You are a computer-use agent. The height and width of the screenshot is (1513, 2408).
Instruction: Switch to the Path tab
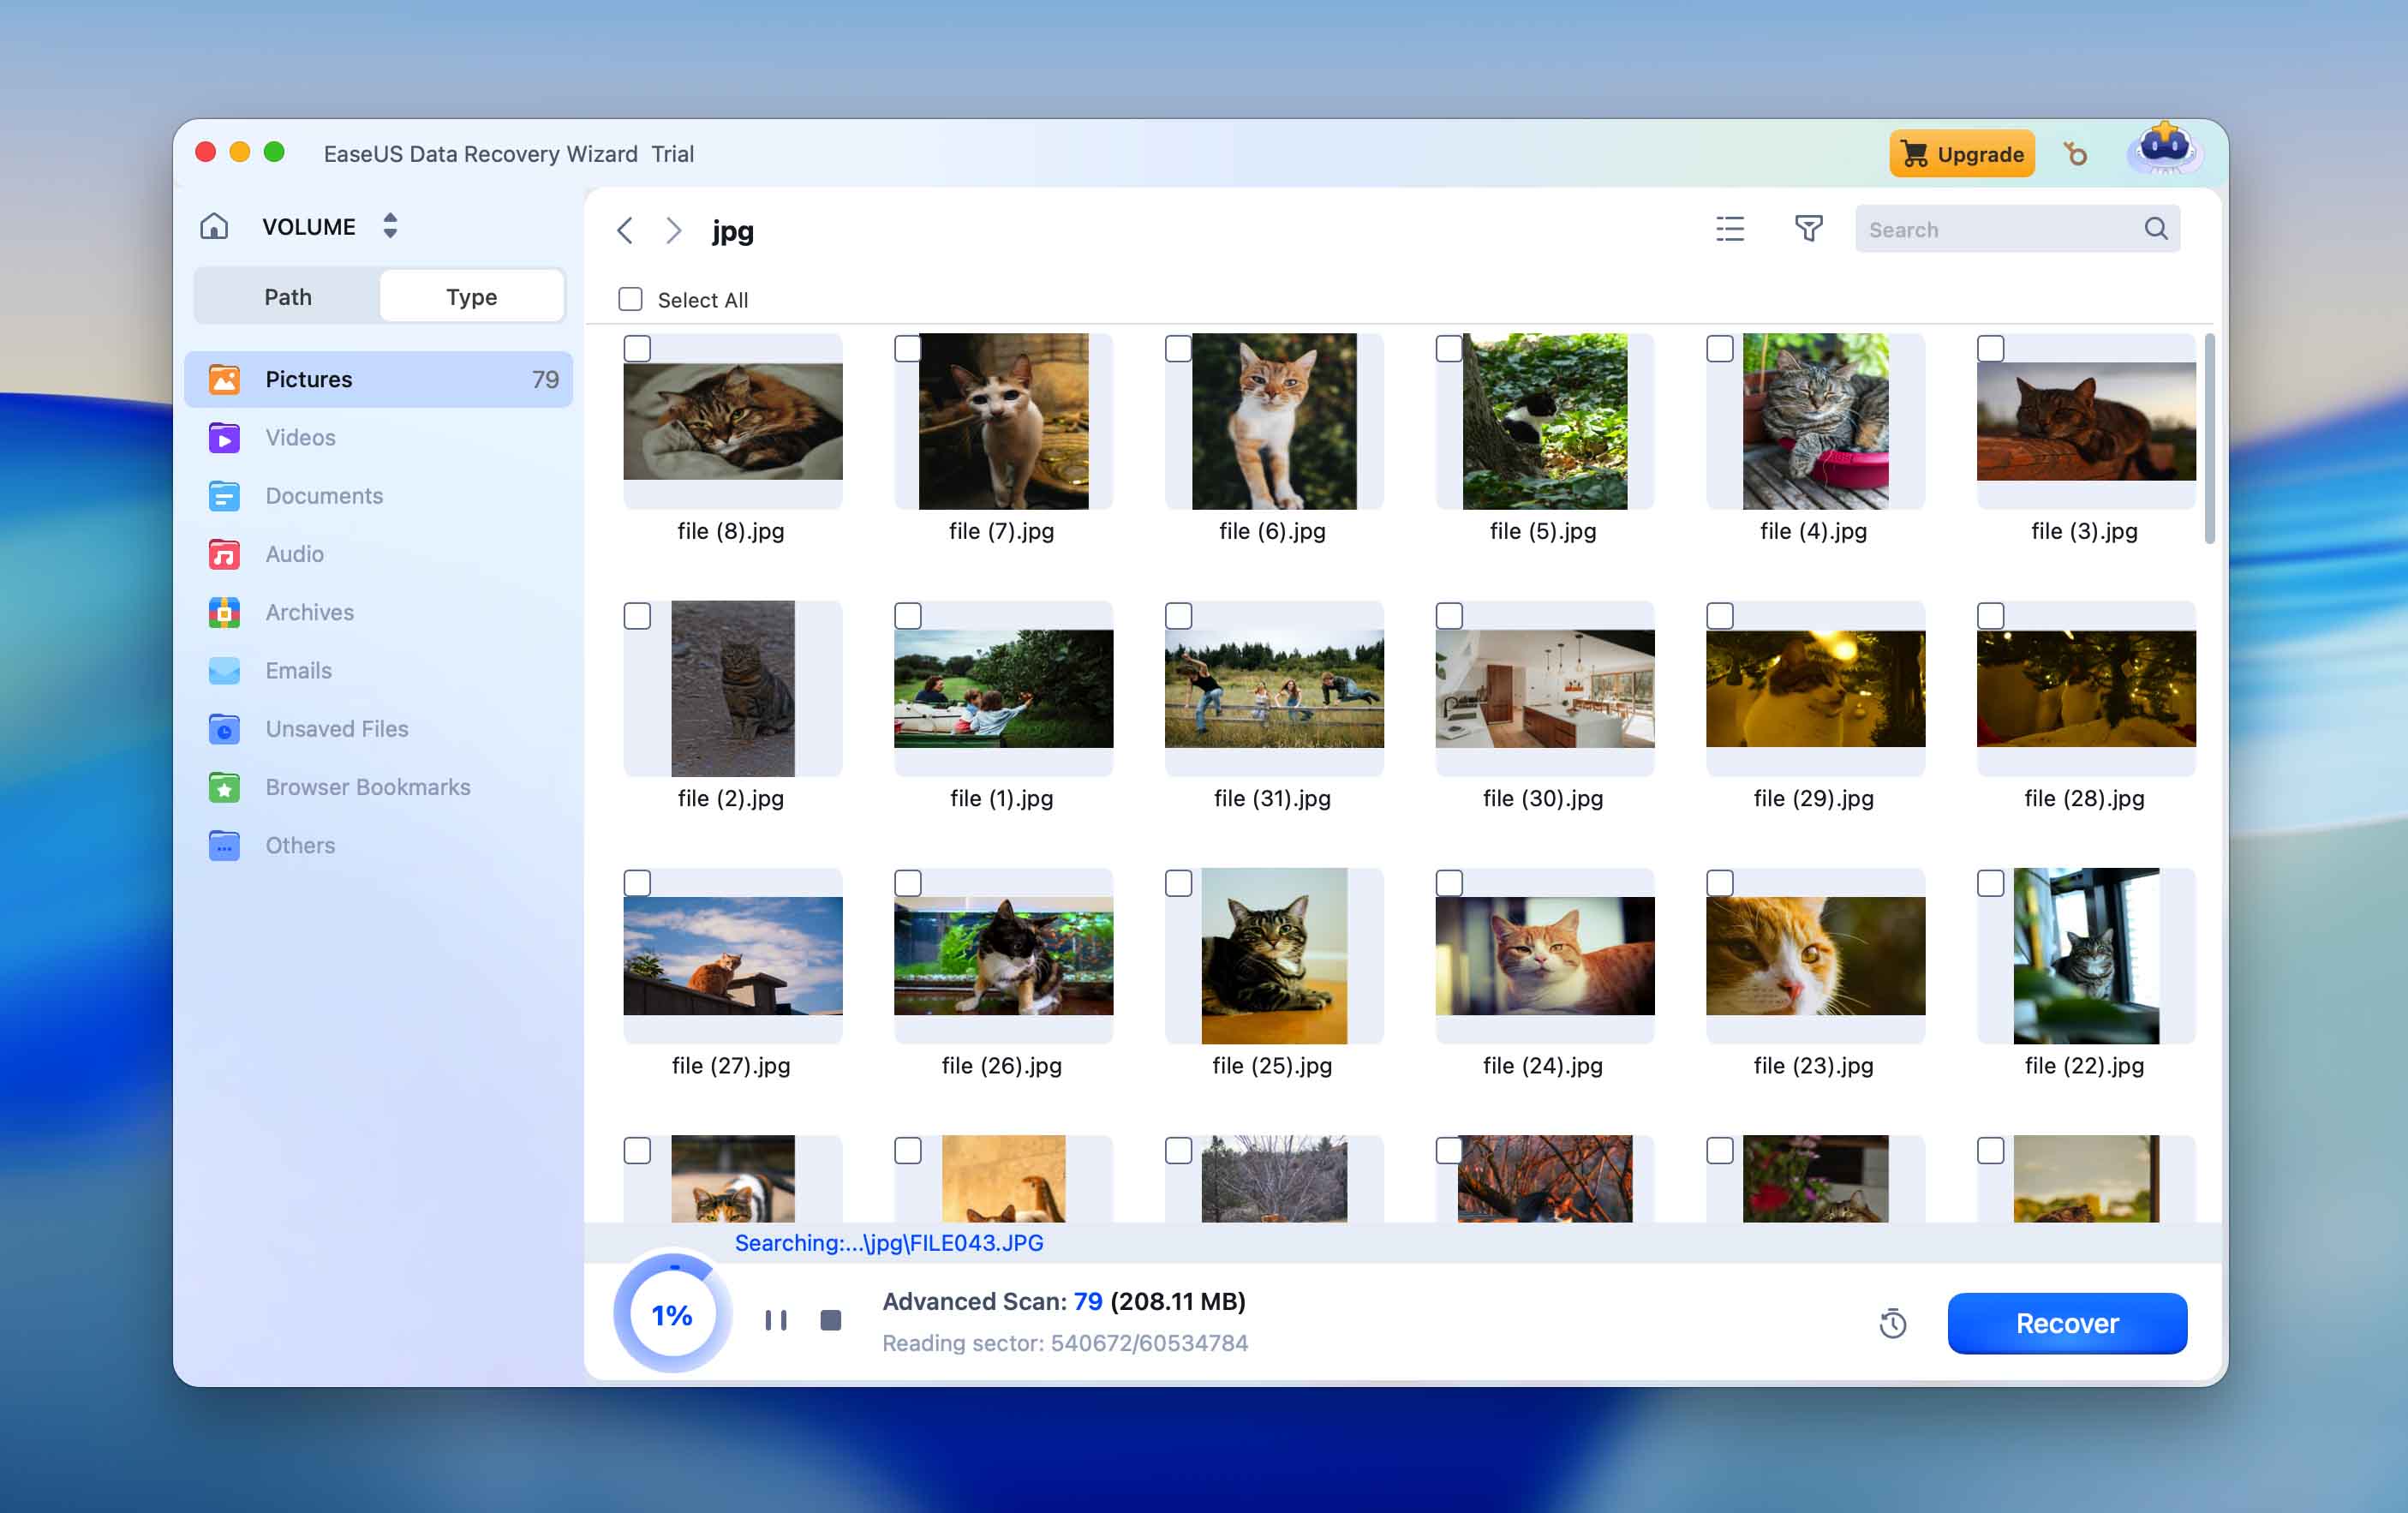coord(288,297)
